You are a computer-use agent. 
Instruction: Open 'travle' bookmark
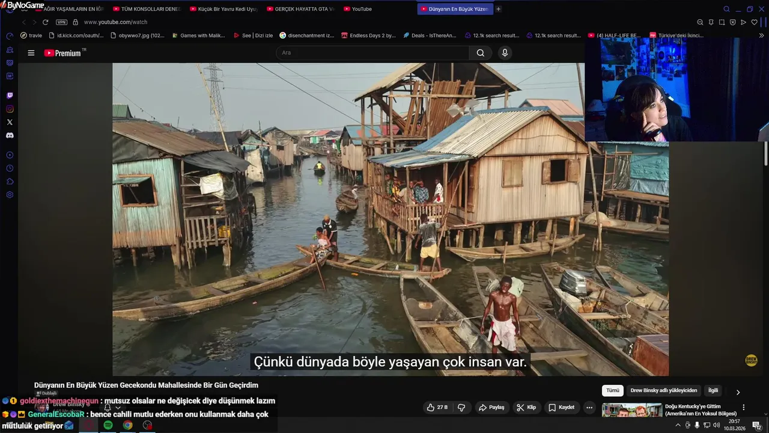pos(31,35)
